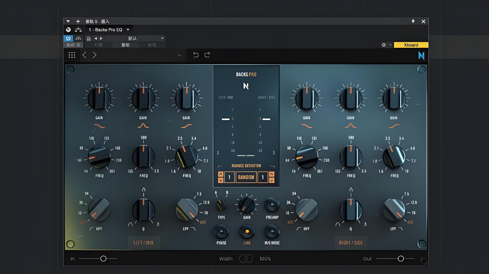Click the round bypass icon beside the routing icon
Image resolution: width=489 pixels, height=274 pixels.
pyautogui.click(x=68, y=29)
